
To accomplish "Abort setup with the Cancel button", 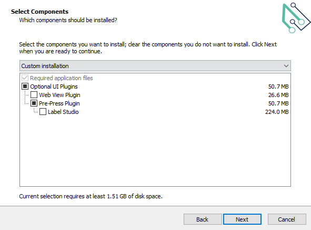I will (287, 219).
